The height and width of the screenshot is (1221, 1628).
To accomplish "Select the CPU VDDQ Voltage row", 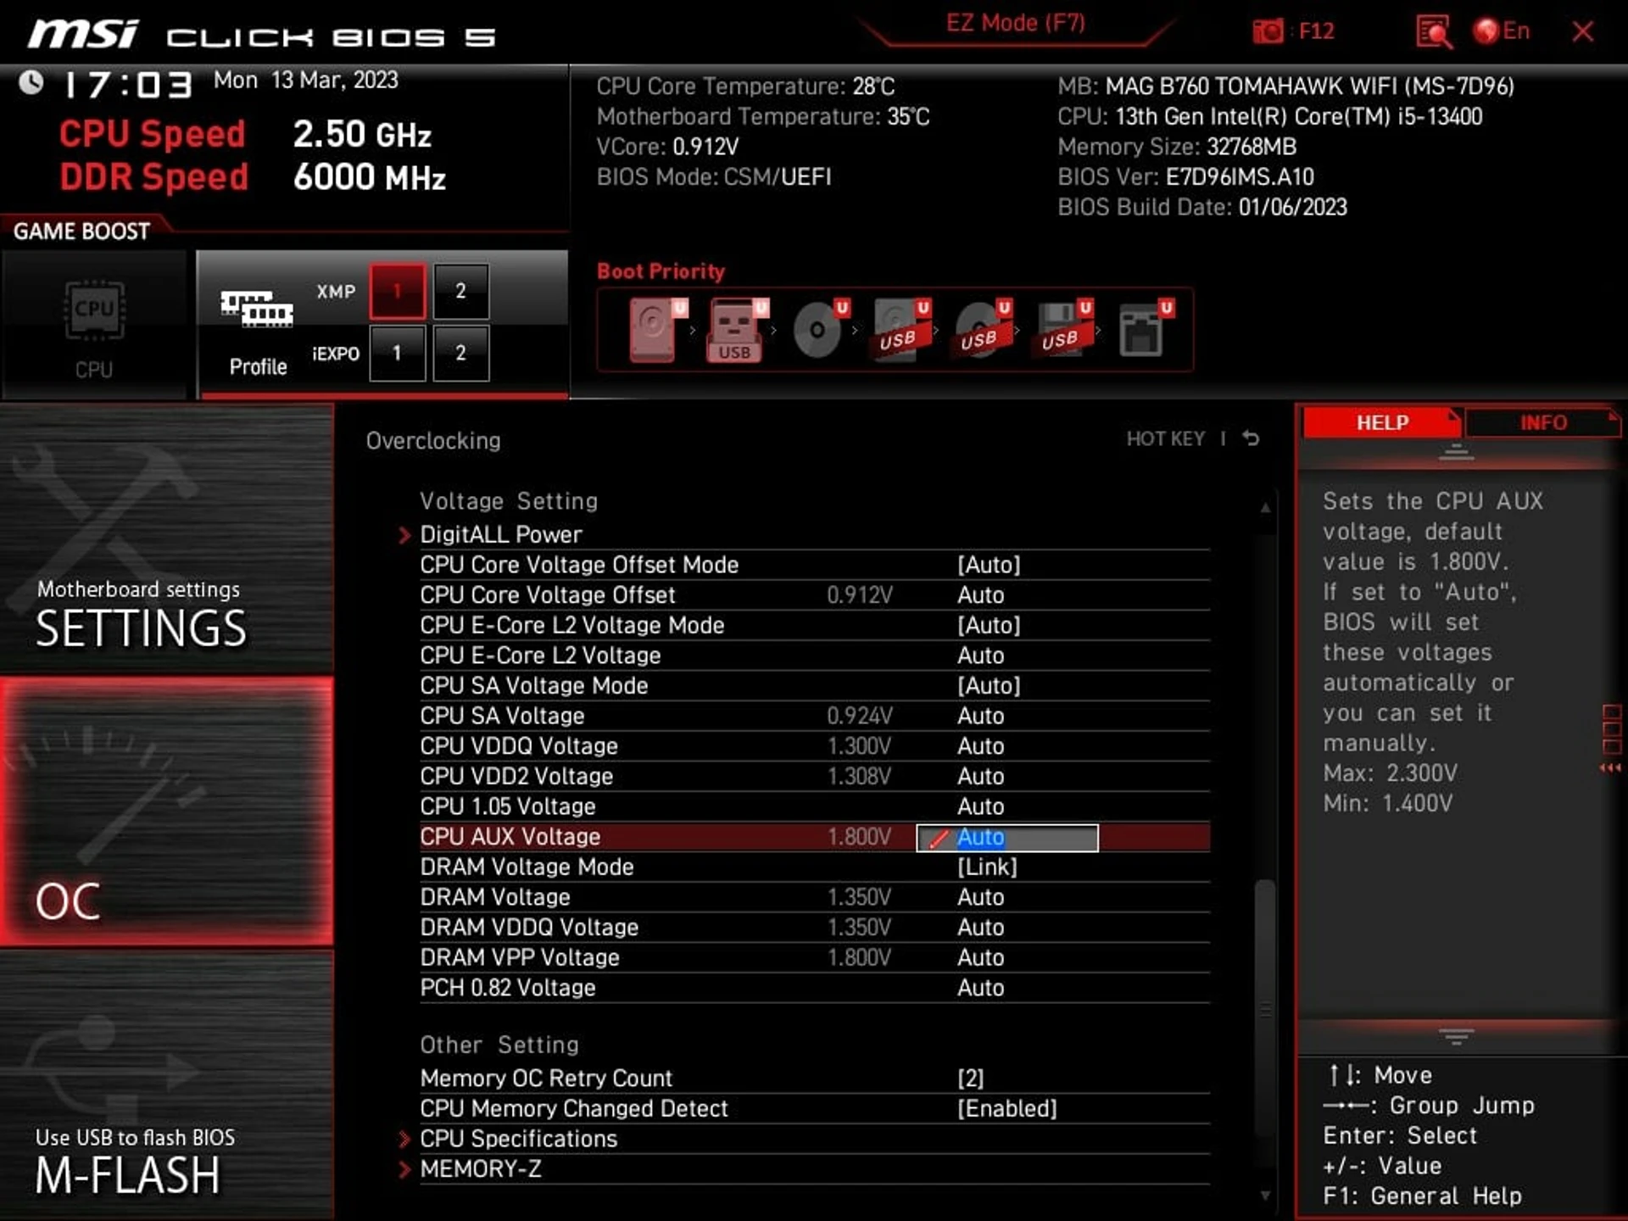I will tap(815, 746).
